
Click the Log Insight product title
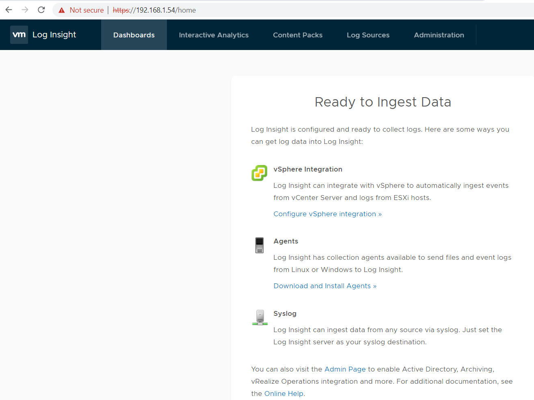click(x=54, y=35)
